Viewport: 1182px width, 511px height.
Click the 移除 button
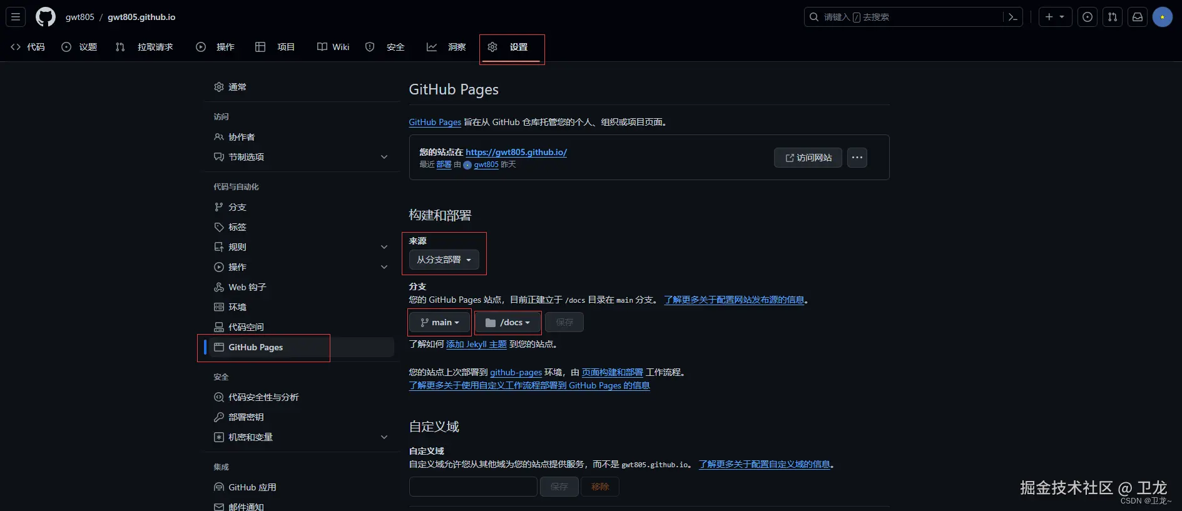coord(600,487)
